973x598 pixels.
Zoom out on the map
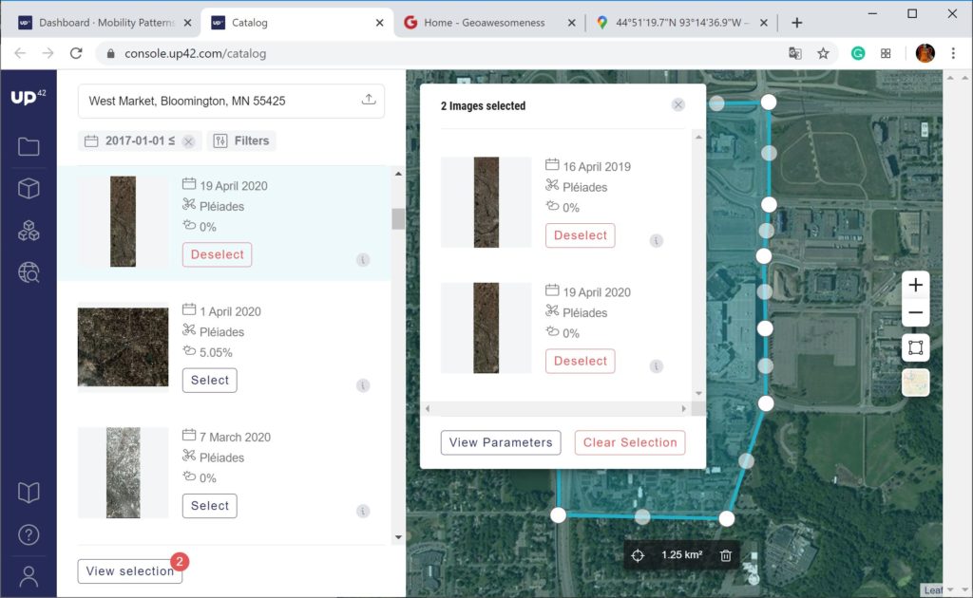[x=915, y=312]
